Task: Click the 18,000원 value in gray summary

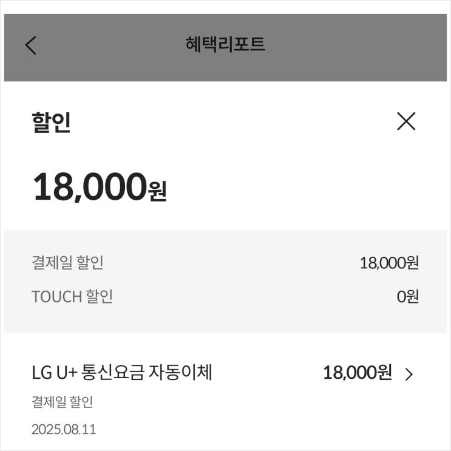Action: pyautogui.click(x=388, y=263)
